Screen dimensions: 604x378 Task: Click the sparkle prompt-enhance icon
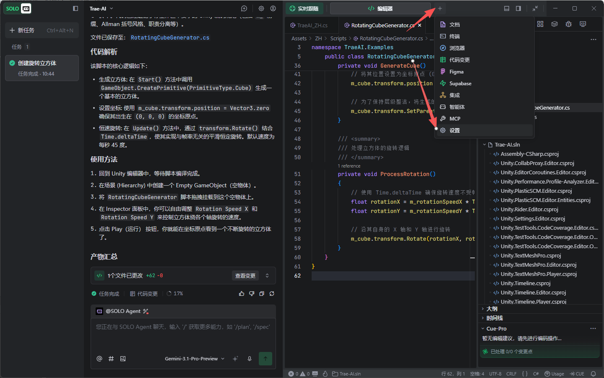pyautogui.click(x=235, y=359)
